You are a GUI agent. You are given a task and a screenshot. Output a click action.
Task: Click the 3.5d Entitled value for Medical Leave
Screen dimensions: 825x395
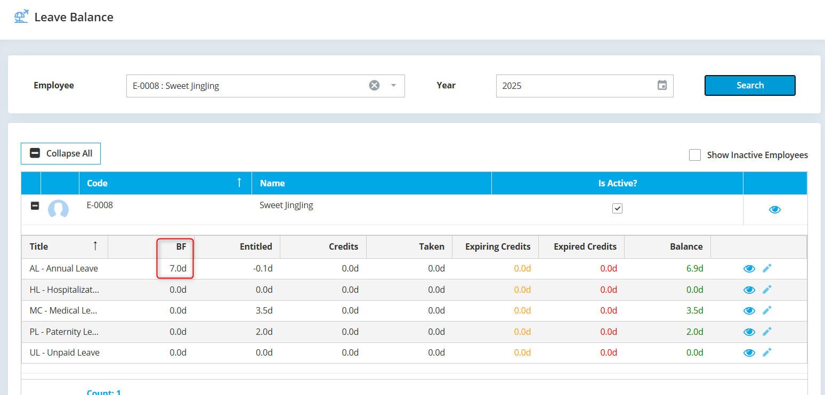264,310
